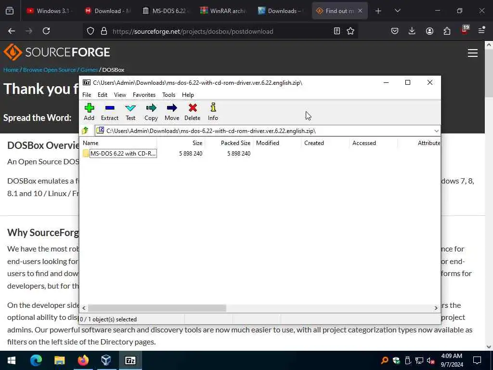Save page to Pocket icon
The height and width of the screenshot is (370, 493).
tap(395, 31)
